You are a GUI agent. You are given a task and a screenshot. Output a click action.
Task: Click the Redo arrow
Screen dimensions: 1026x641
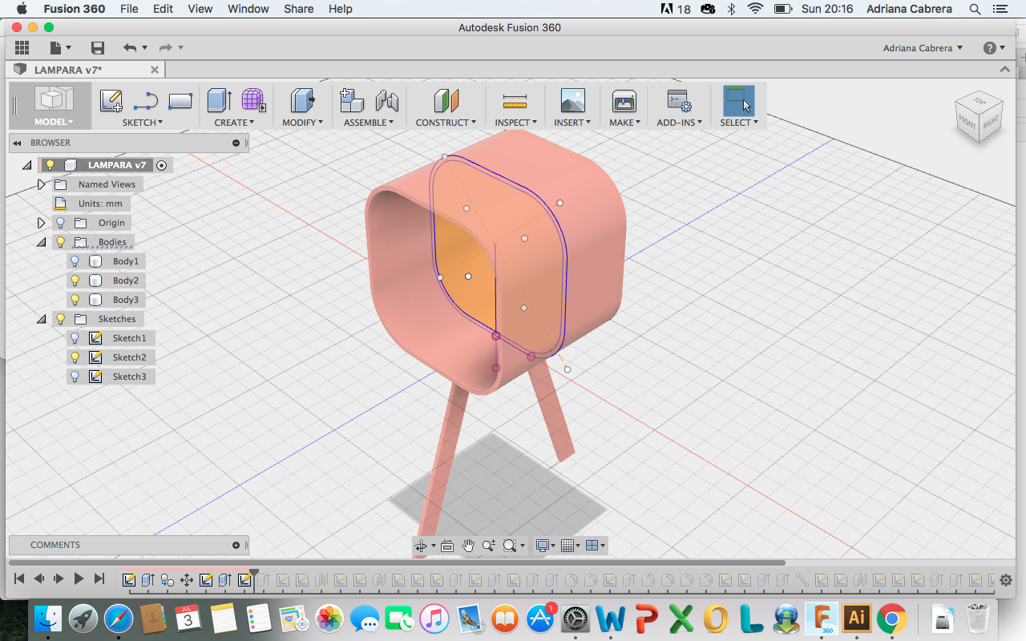[166, 48]
